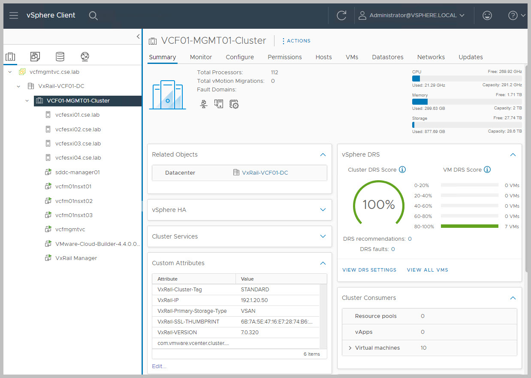This screenshot has height=378, width=531.
Task: Click Cluster DRS Score info icon
Action: tap(402, 169)
